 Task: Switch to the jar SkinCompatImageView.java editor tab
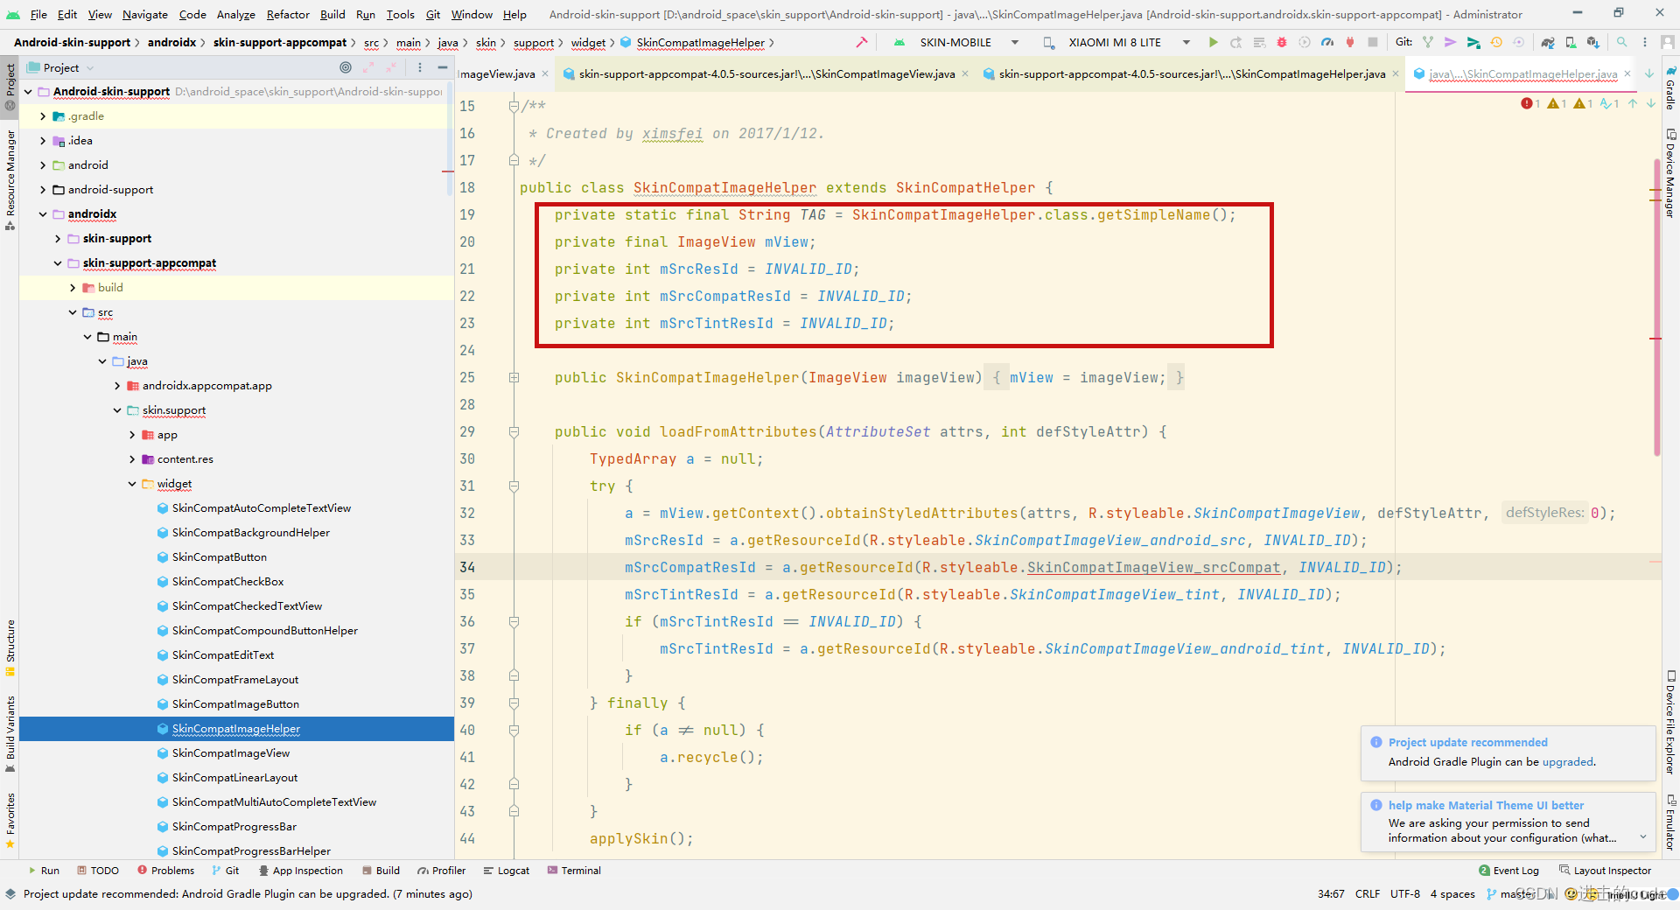click(x=766, y=74)
